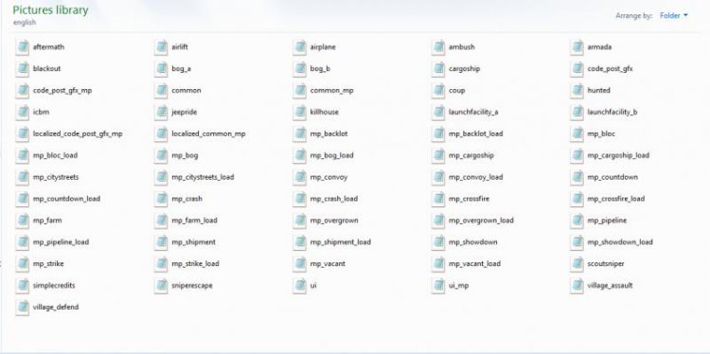The width and height of the screenshot is (710, 354).
Task: Select the village_assault file name
Action: pos(610,286)
